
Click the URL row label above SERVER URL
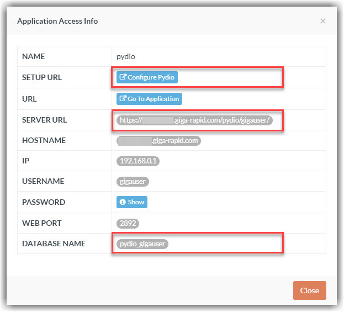(29, 99)
